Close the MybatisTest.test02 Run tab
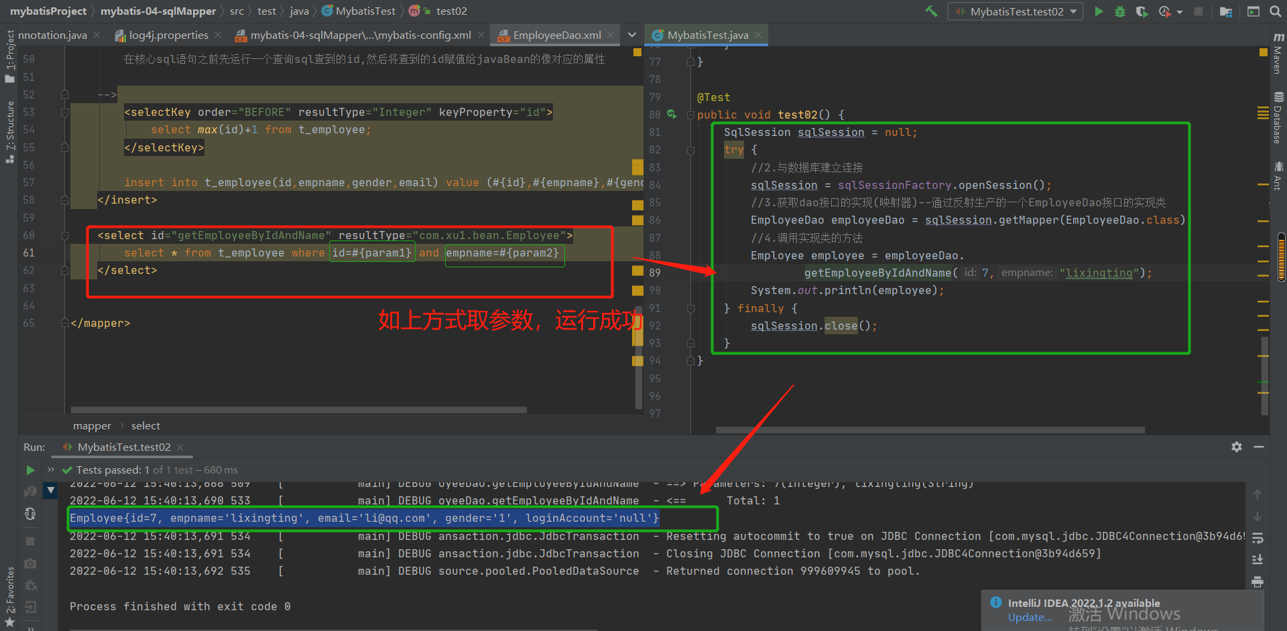 (x=180, y=447)
